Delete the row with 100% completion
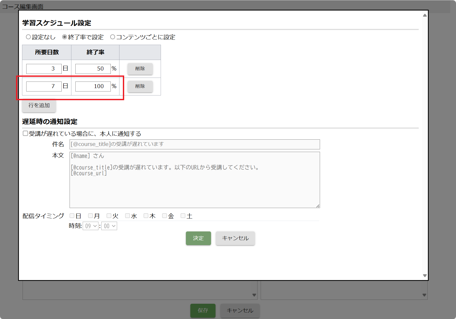This screenshot has height=319, width=456. pos(140,86)
